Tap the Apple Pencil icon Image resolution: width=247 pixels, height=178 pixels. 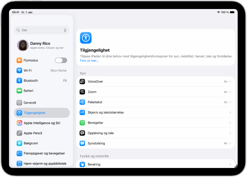click(x=19, y=133)
